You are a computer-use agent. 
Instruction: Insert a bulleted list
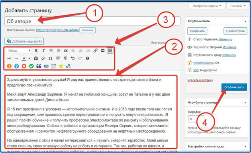pos(51,50)
